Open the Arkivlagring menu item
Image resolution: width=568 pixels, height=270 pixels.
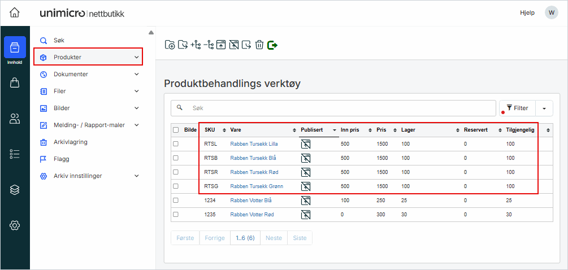pos(70,142)
